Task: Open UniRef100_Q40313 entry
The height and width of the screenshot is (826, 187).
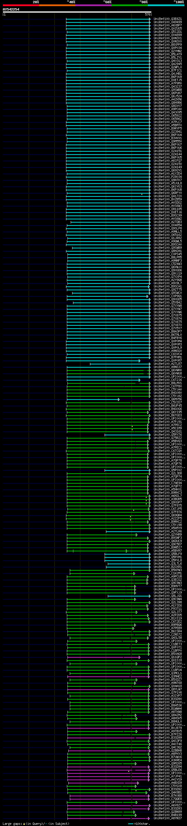Action: (167, 61)
